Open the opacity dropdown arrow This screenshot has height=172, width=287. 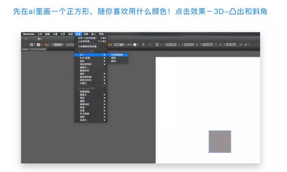coord(125,44)
